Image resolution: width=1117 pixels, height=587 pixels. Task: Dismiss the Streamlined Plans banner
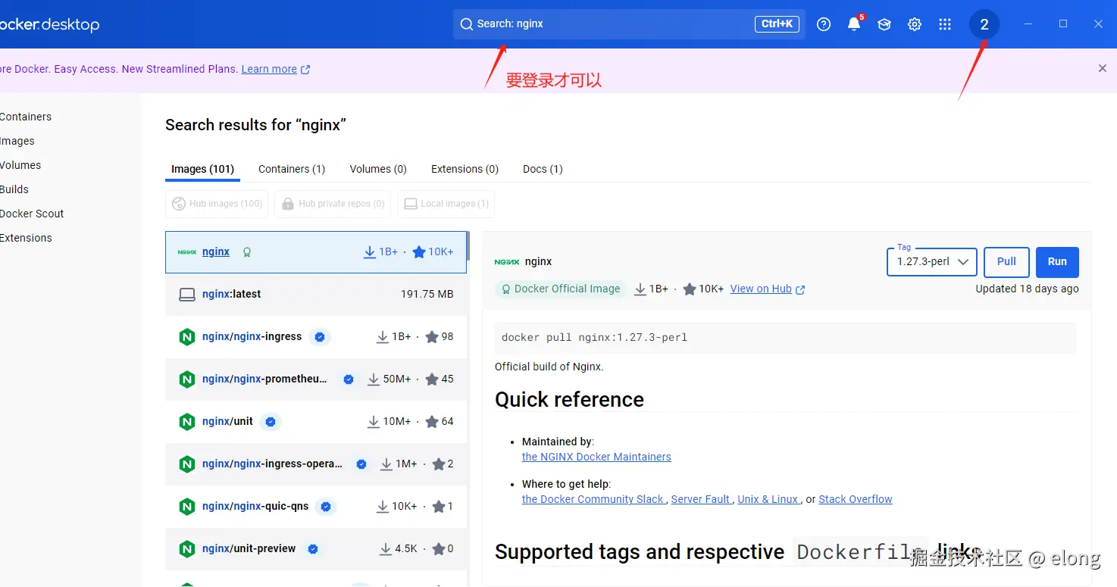click(1103, 68)
